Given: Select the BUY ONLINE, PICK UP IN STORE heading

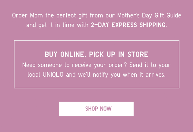Looking at the screenshot, I should click(96, 54).
